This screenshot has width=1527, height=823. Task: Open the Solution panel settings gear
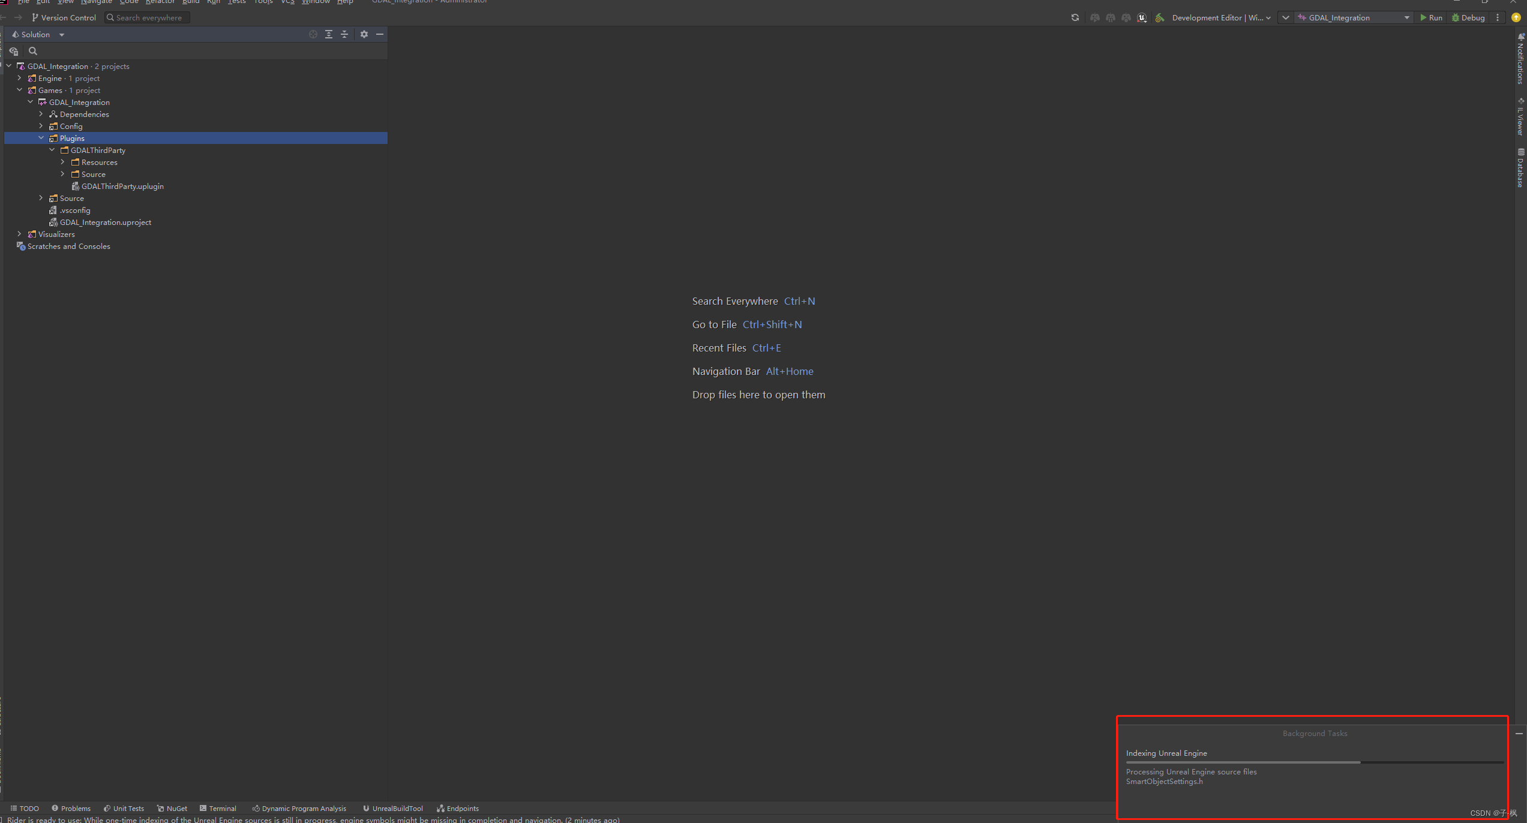click(364, 35)
